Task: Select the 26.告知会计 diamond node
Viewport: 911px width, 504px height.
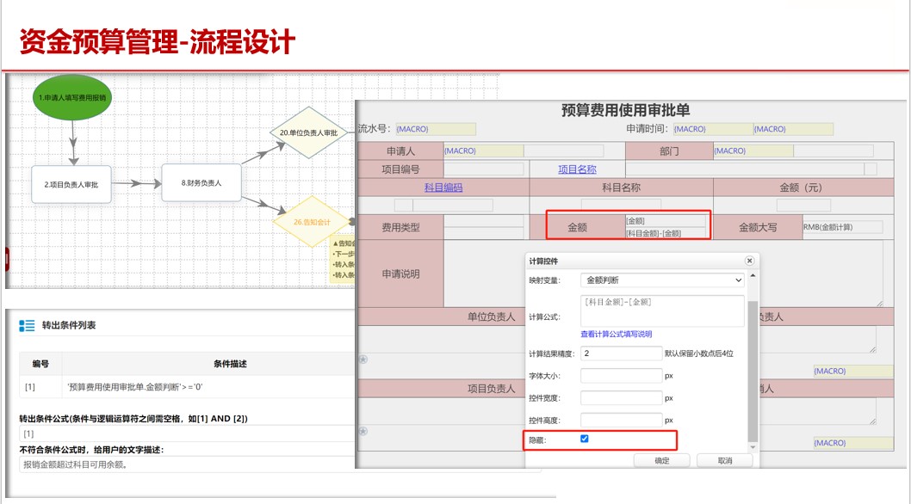Action: 312,222
